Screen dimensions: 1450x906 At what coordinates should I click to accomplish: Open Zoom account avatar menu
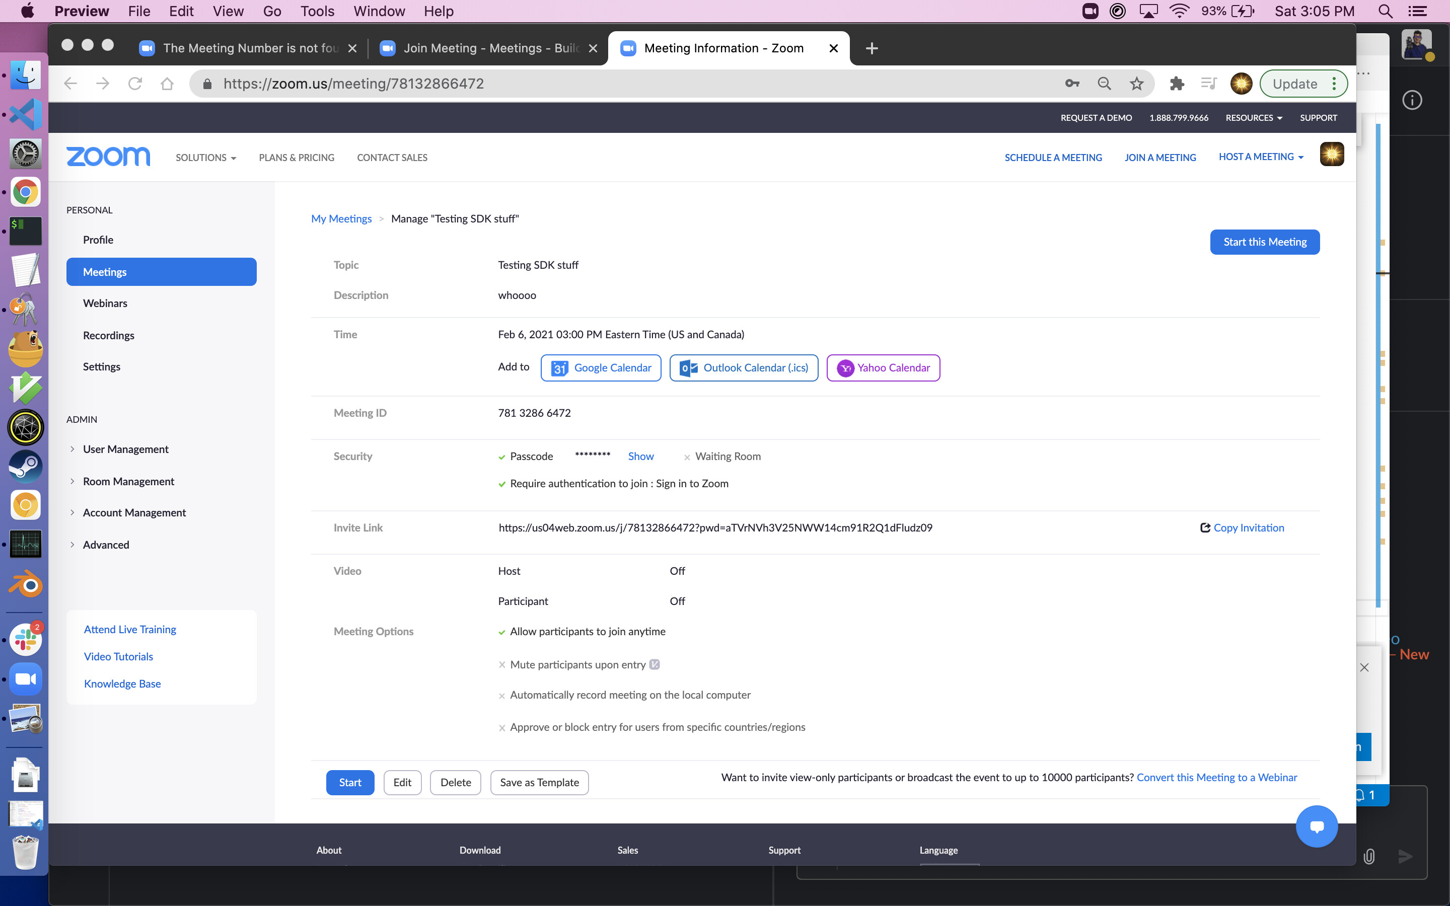tap(1331, 155)
